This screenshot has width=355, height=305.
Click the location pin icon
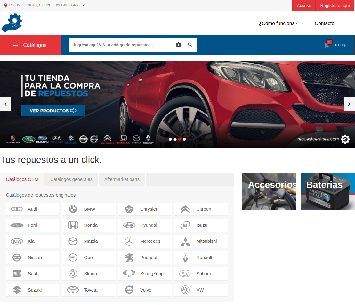click(6, 5)
